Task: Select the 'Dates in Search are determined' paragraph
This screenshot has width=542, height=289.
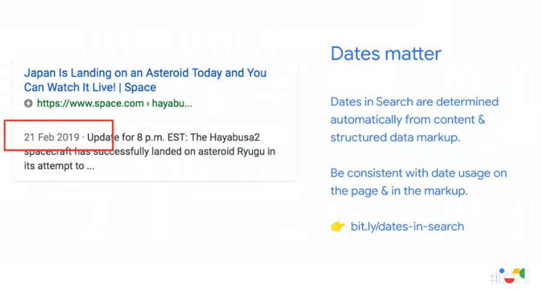Action: (414, 120)
